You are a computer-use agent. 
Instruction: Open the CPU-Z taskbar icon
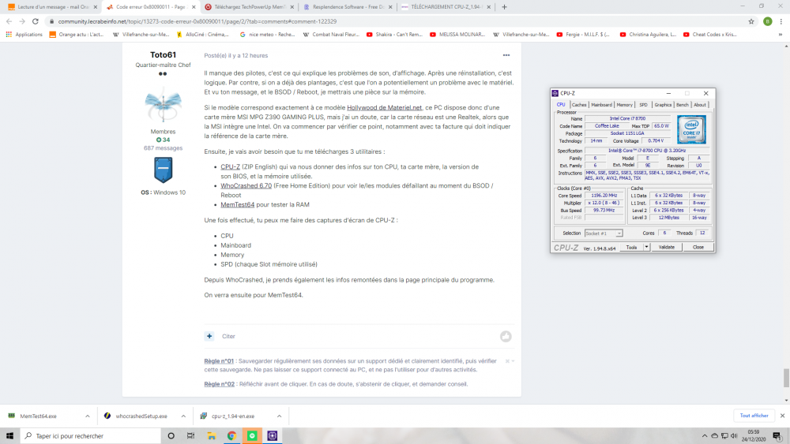click(x=273, y=435)
